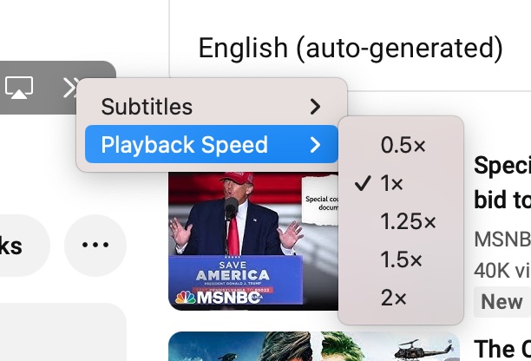Open the Trump Save America video thumbnail
531x361 pixels.
[253, 240]
